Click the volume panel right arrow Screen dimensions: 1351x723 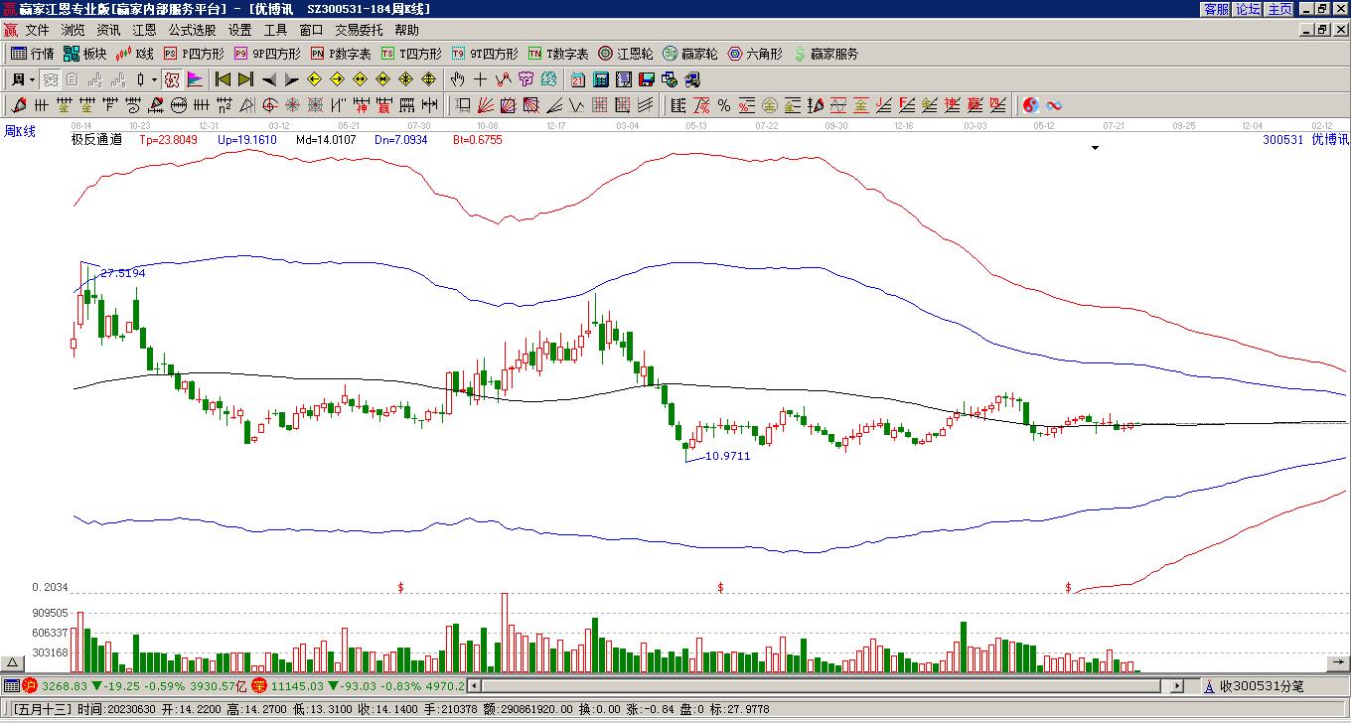[1338, 662]
